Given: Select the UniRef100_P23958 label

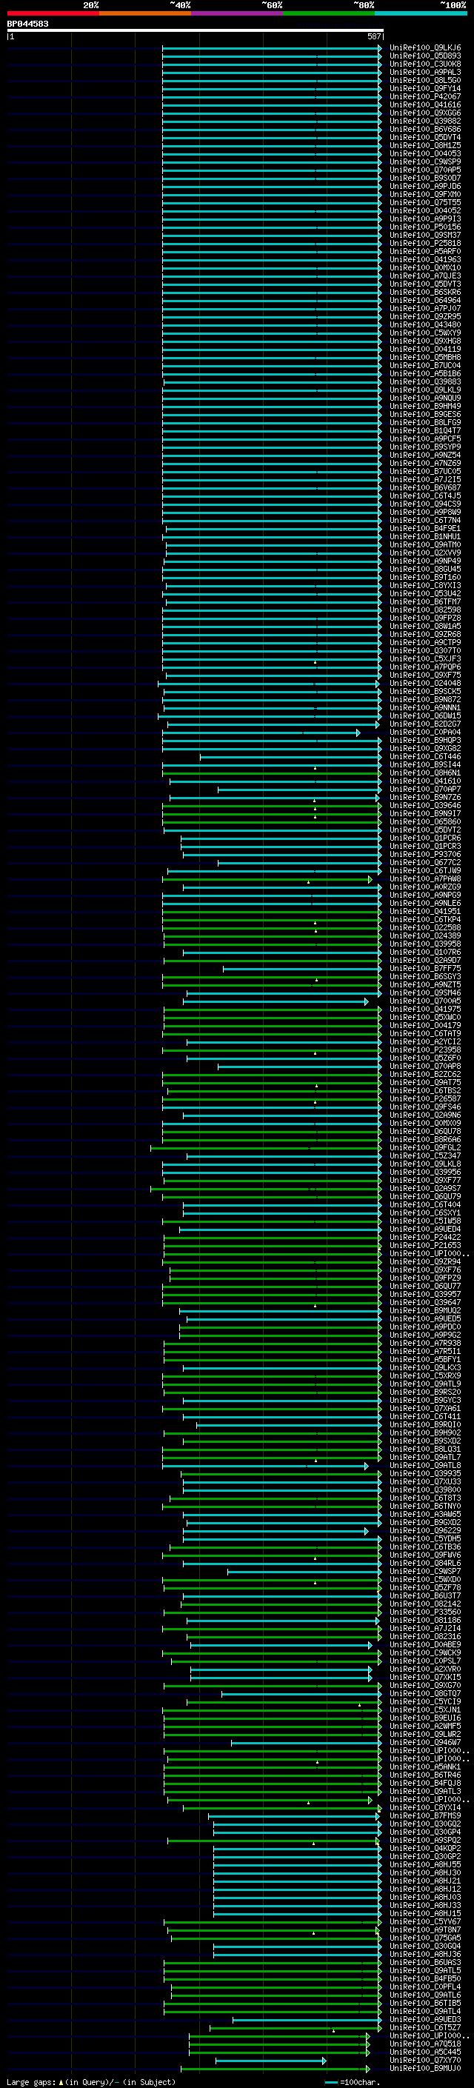Looking at the screenshot, I should click(x=425, y=1050).
